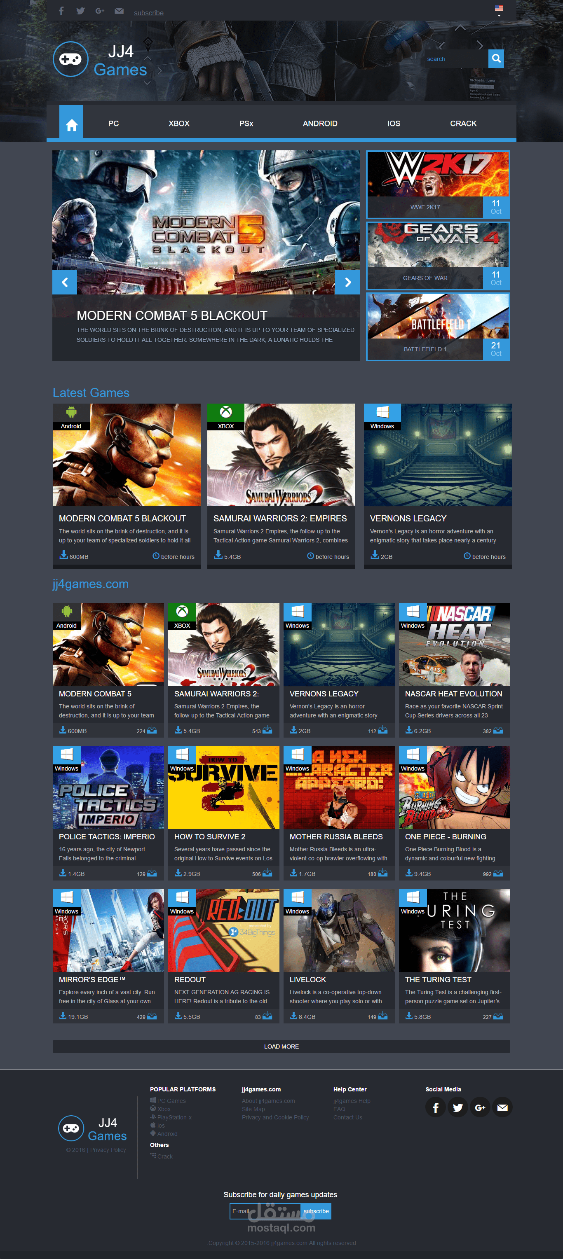563x1259 pixels.
Task: Click the Windows badge on Vernons Legacy latest card
Action: [x=382, y=417]
